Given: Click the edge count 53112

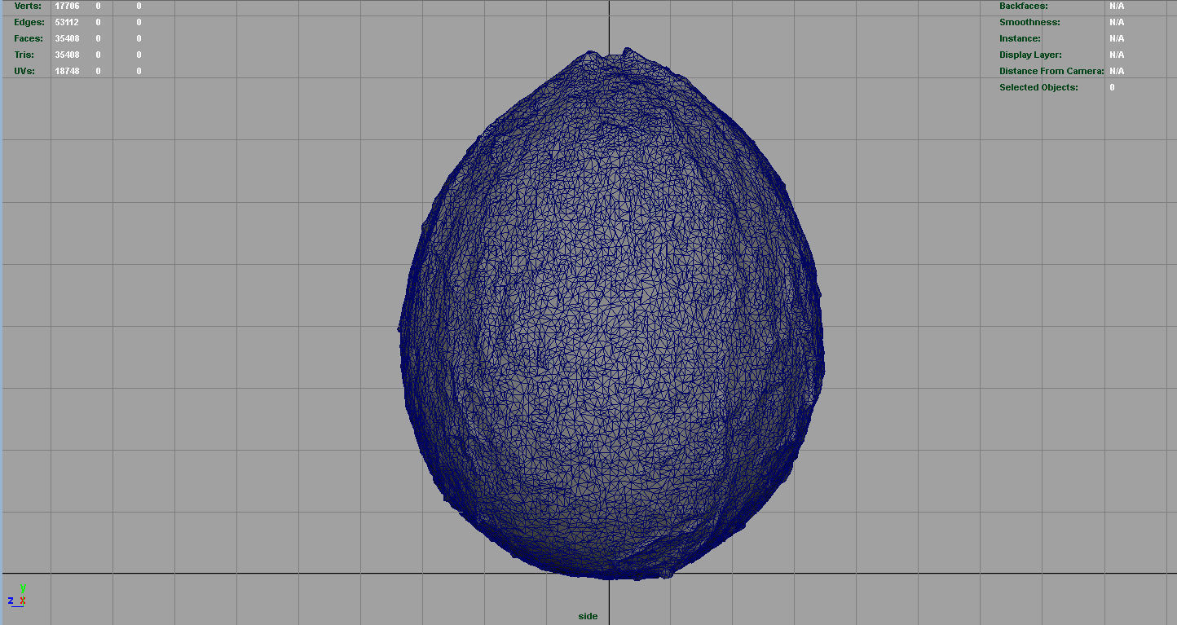Looking at the screenshot, I should click(x=67, y=22).
